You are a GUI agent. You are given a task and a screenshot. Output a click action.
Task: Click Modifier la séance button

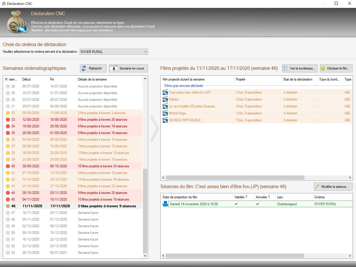point(333,187)
